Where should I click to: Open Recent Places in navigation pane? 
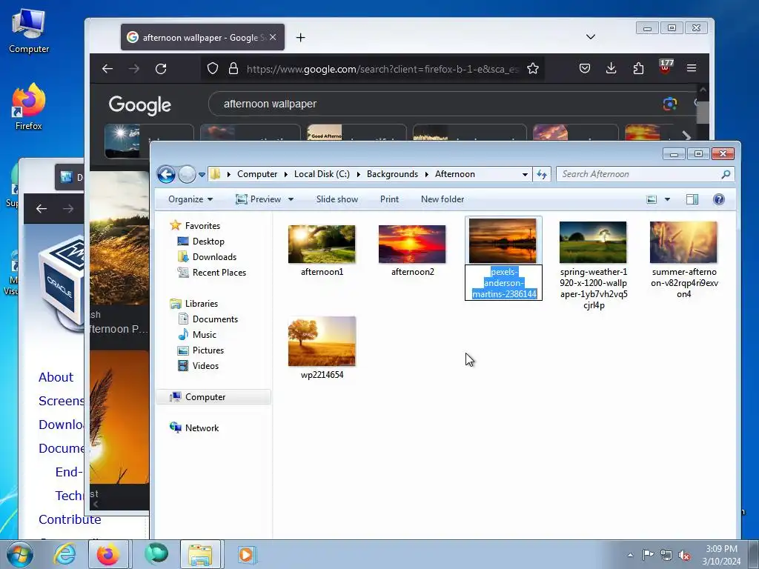(x=212, y=273)
